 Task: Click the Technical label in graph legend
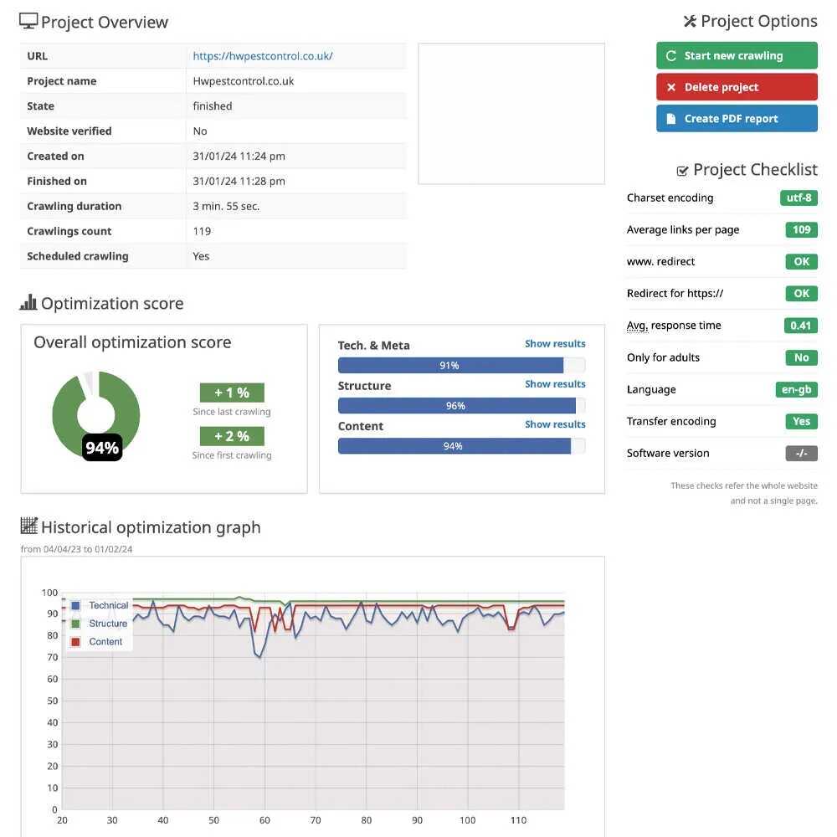(108, 605)
